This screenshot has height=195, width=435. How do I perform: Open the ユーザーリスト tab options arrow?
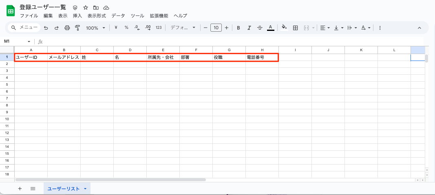pyautogui.click(x=85, y=188)
